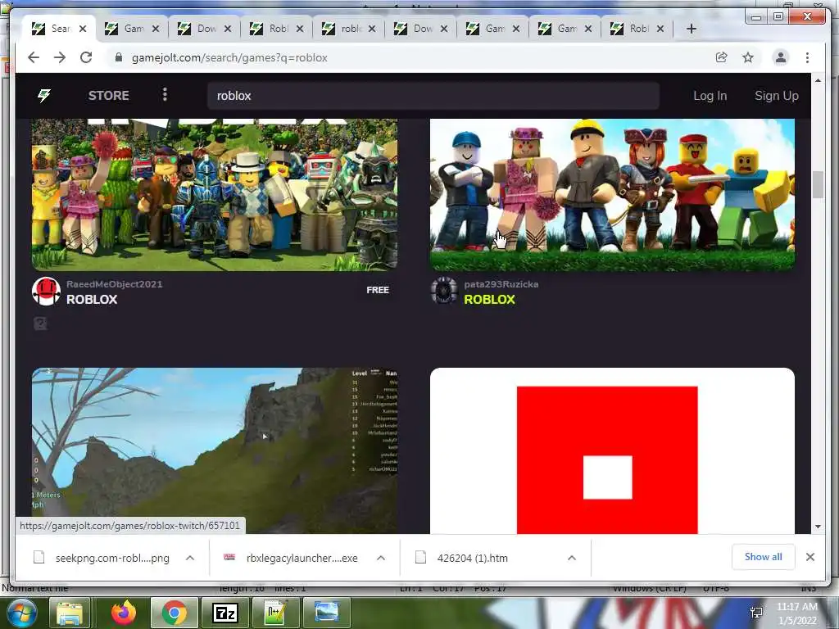Screen dimensions: 839x629
Task: Open Chrome profile avatar icon
Action: [x=781, y=58]
